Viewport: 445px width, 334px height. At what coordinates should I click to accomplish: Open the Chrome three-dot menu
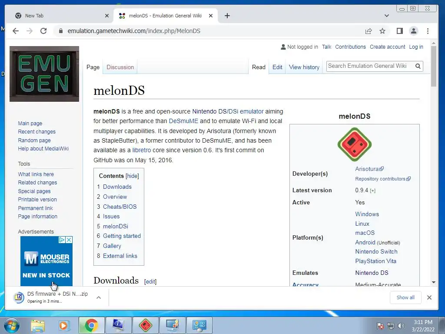coord(428,31)
